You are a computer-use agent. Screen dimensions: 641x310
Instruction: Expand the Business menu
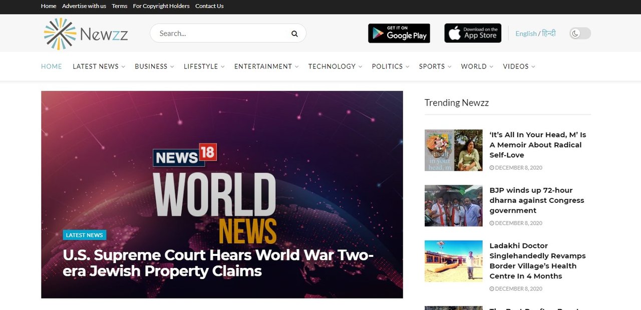click(x=154, y=66)
